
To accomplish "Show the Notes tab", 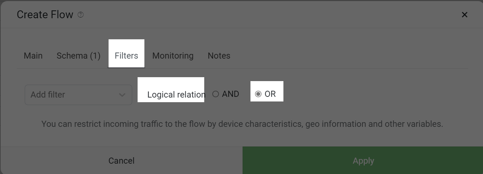I will click(x=219, y=56).
